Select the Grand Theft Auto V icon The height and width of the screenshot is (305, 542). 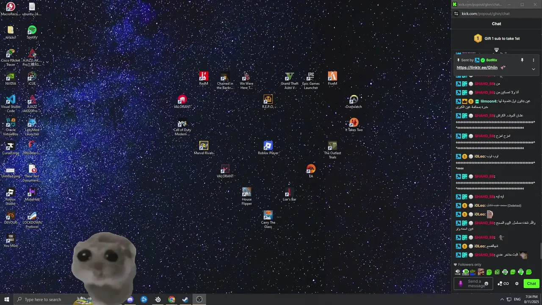coord(290,80)
